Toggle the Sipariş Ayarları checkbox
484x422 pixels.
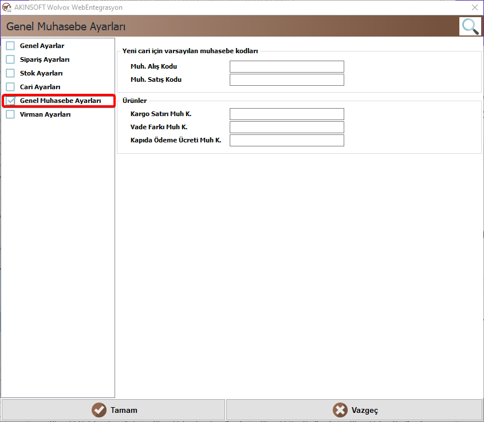pos(10,59)
